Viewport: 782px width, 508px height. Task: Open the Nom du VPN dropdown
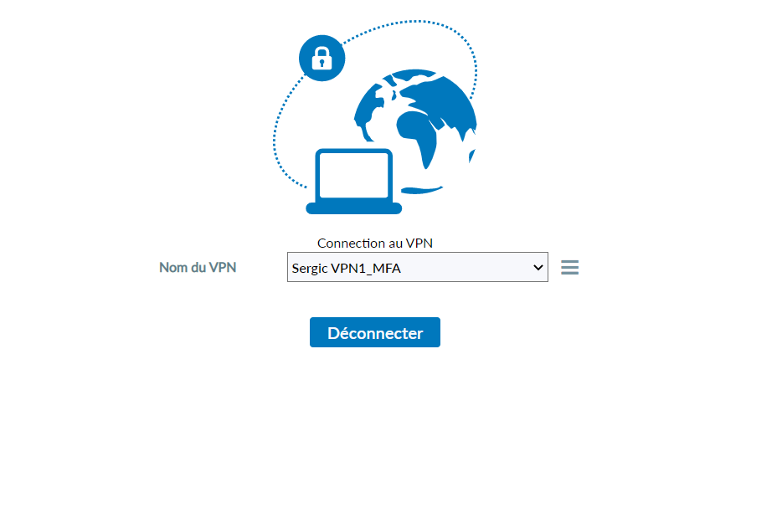click(x=418, y=267)
